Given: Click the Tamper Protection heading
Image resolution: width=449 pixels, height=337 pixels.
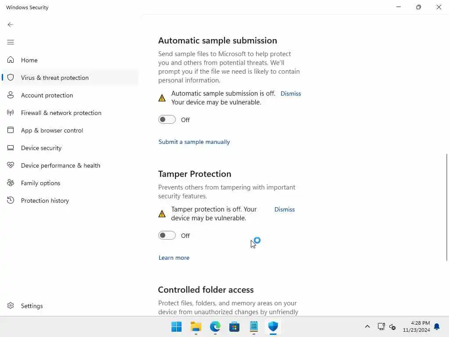Looking at the screenshot, I should [194, 174].
